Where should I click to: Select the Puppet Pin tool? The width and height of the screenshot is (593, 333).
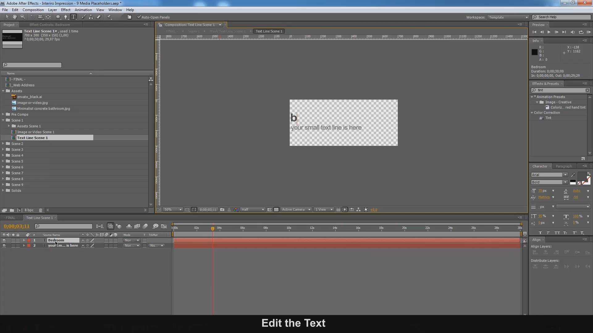tap(109, 17)
